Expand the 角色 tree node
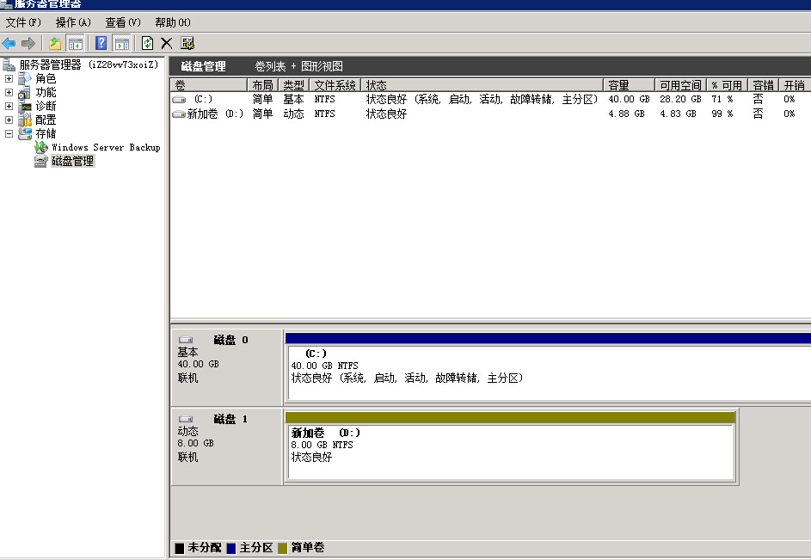The height and width of the screenshot is (560, 811). [9, 78]
